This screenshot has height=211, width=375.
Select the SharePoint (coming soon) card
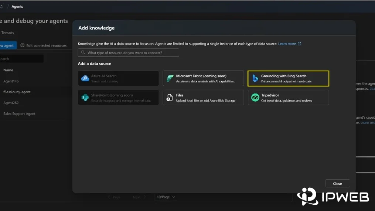point(118,97)
